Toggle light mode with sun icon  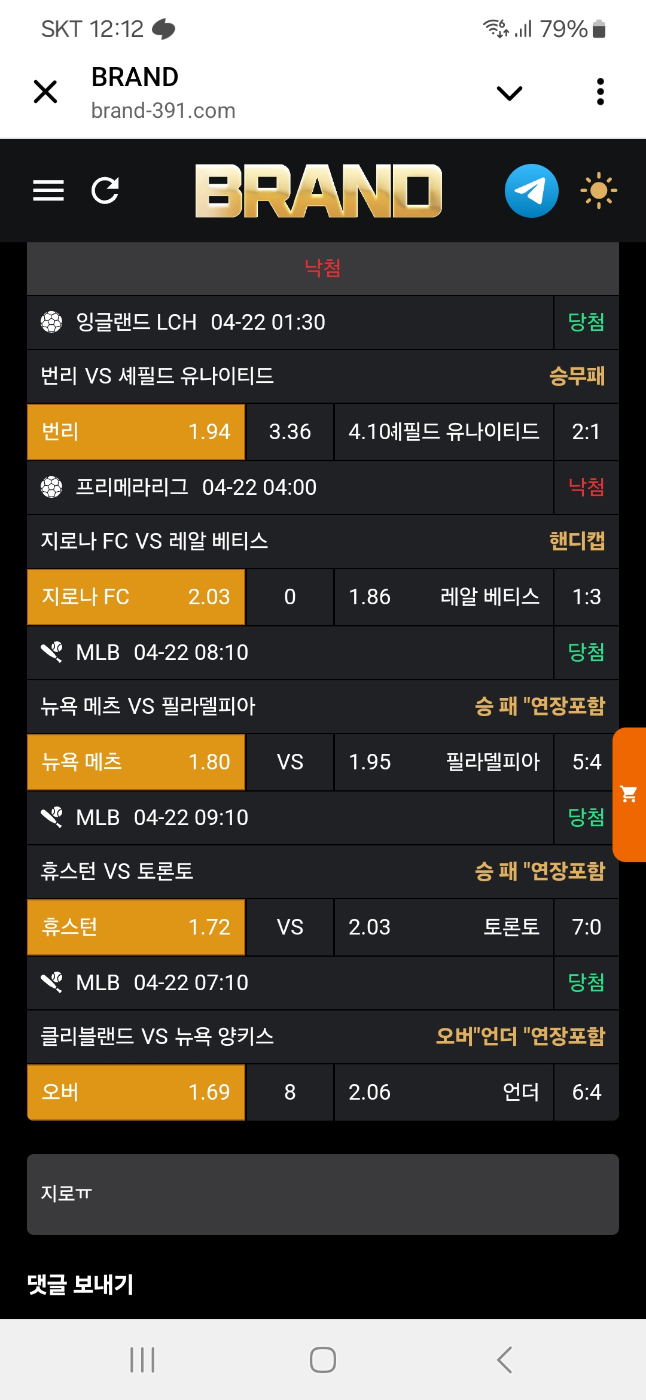(x=598, y=191)
